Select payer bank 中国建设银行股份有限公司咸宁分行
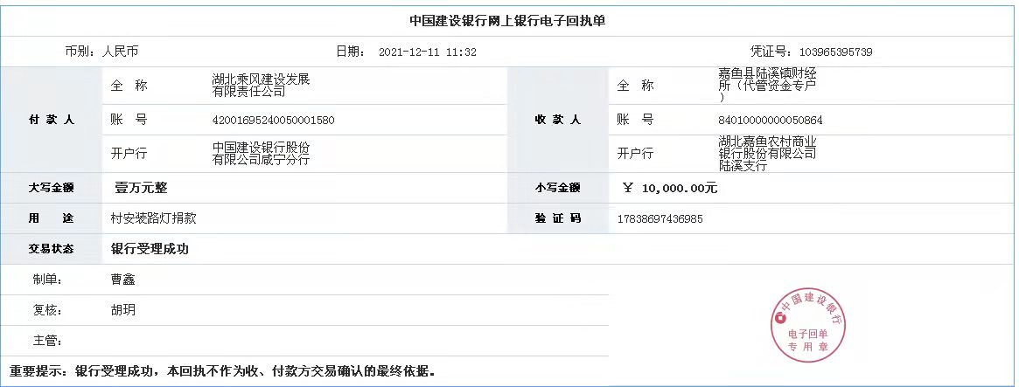Screen dimensions: 1019x387 click(x=261, y=154)
